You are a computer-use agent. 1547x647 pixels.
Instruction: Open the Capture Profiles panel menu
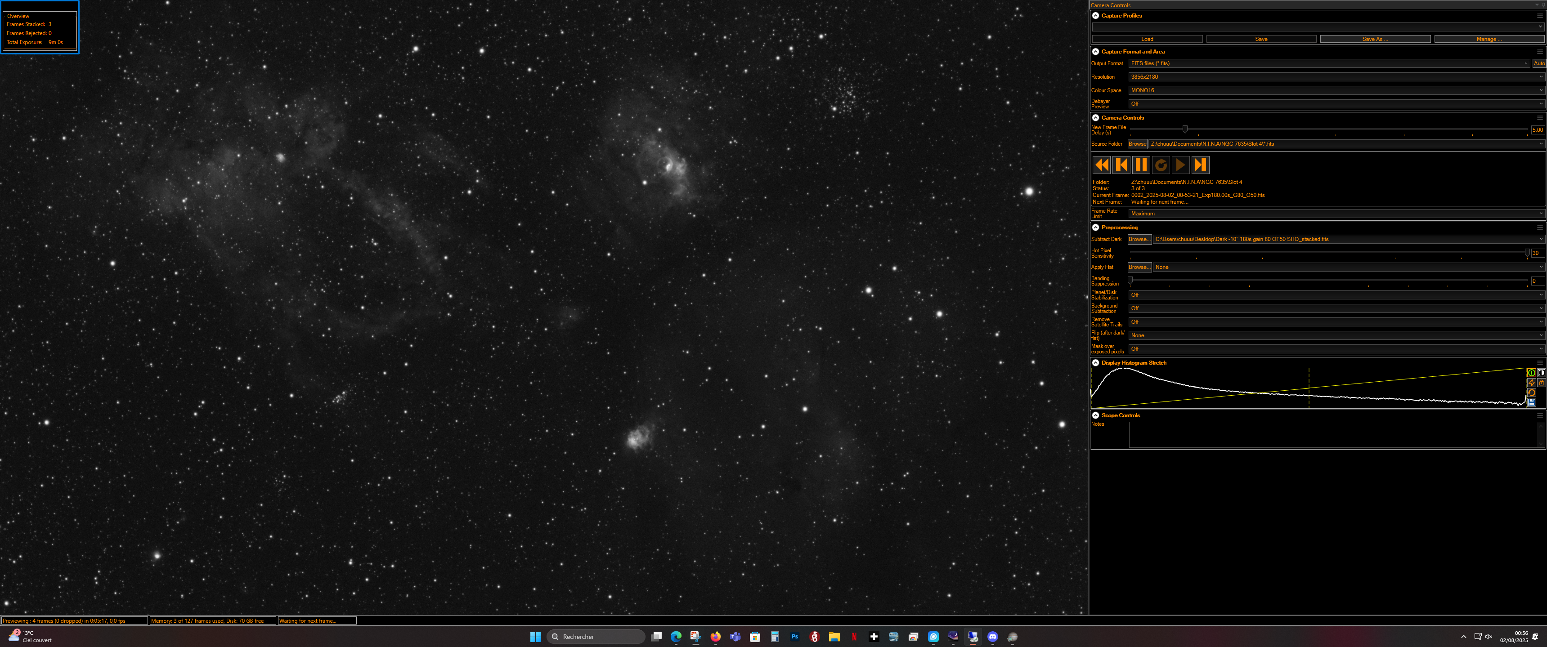point(1540,16)
